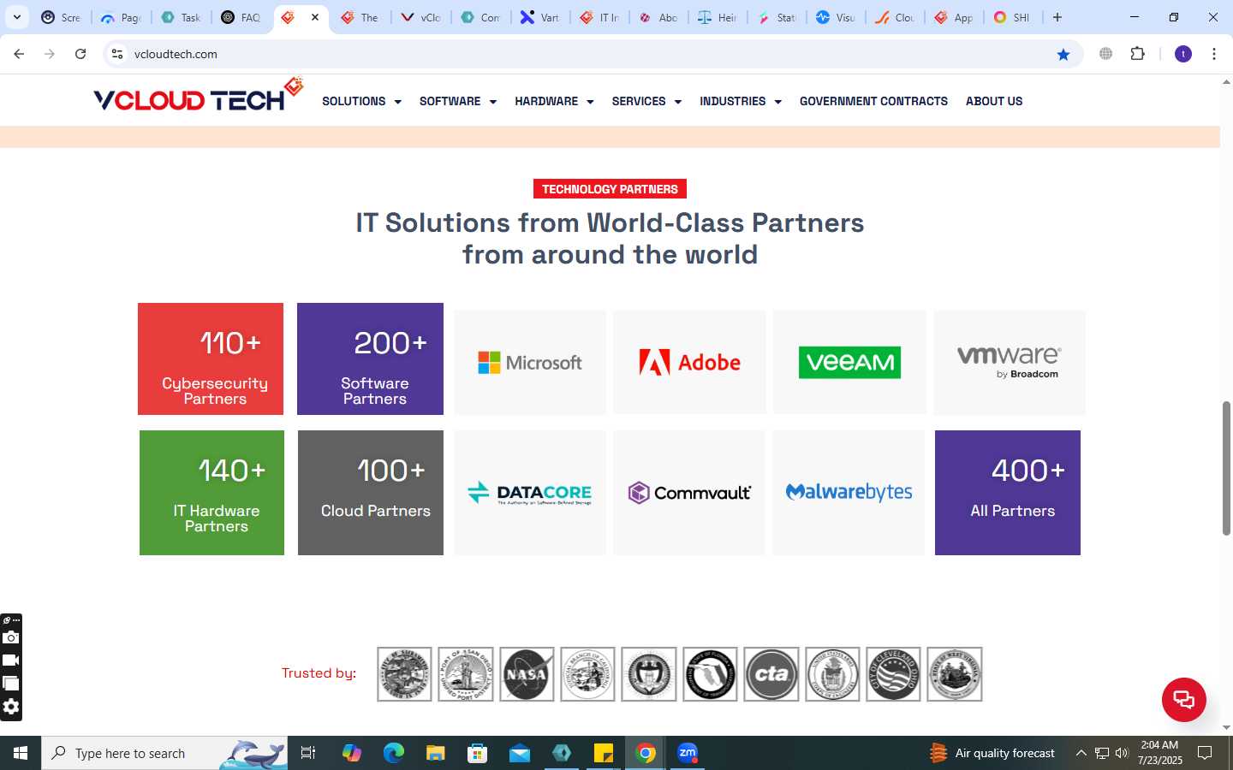Open the Microsoft partner logo
The image size is (1233, 770).
[x=530, y=363]
